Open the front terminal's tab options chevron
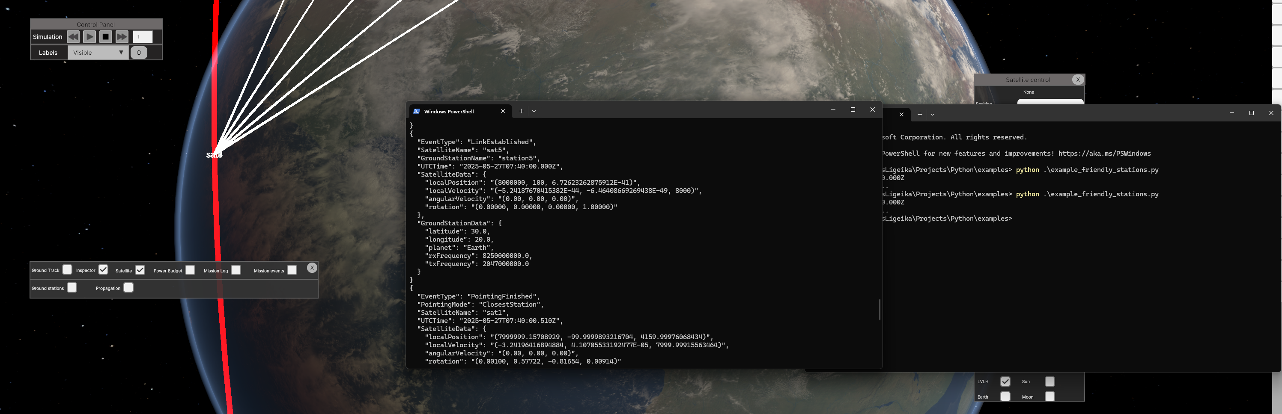Image resolution: width=1282 pixels, height=414 pixels. [x=534, y=111]
